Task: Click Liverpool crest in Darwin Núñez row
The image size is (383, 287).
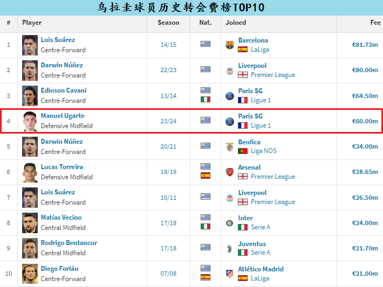Action: [230, 71]
